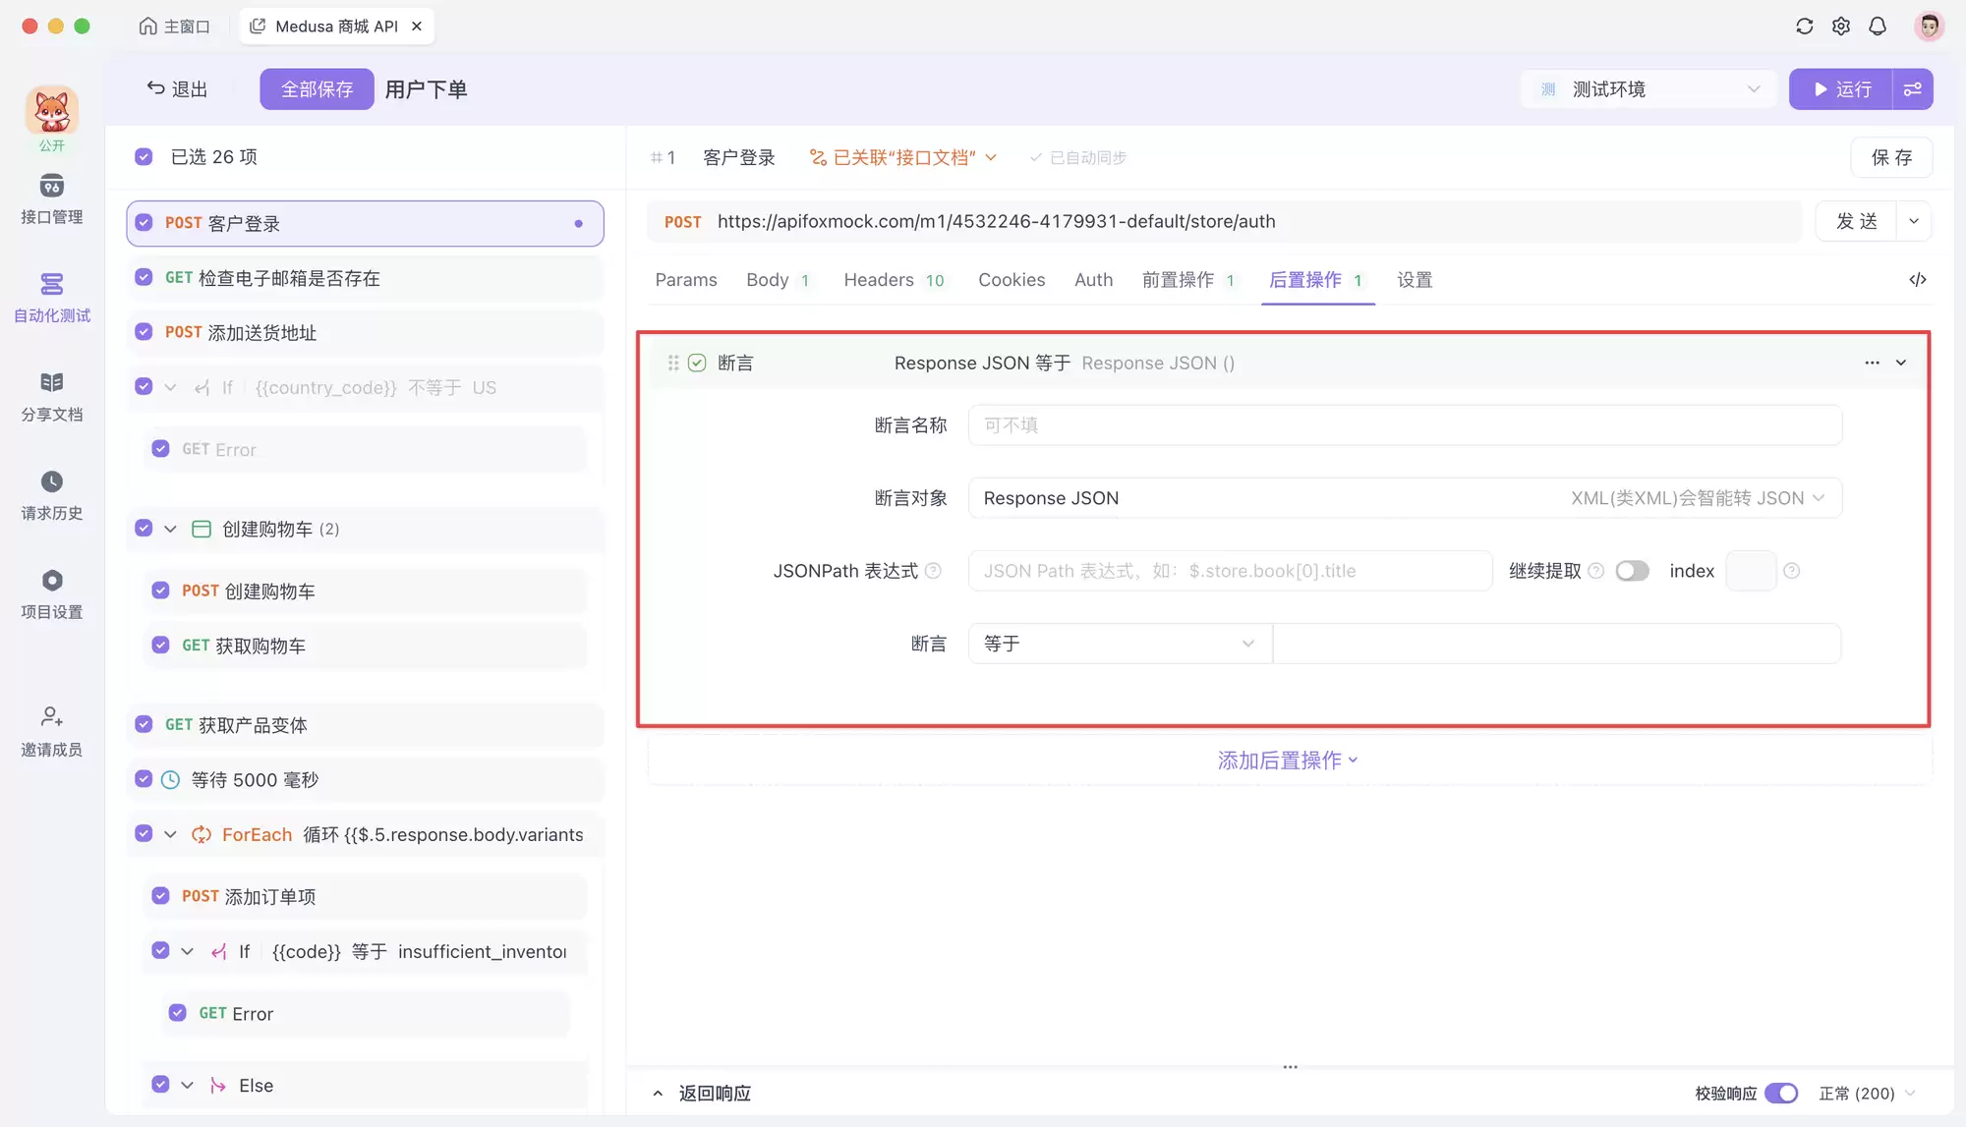Image resolution: width=1966 pixels, height=1127 pixels.
Task: Open 接口管理 in the sidebar
Action: tap(51, 199)
